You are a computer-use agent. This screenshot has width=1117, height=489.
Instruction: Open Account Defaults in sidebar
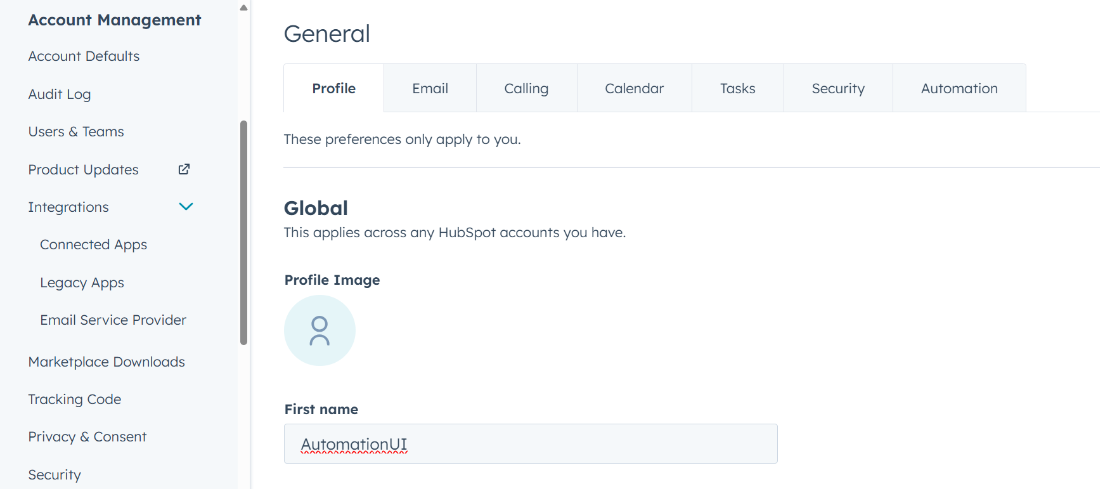(x=84, y=56)
